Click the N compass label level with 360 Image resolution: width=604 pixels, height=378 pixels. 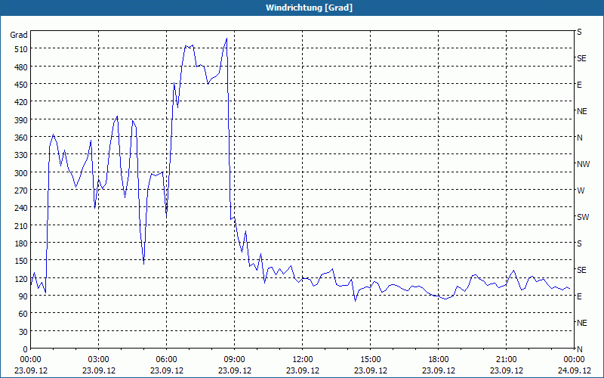[579, 138]
